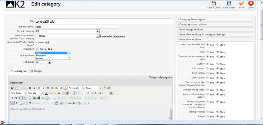Insert a blockquote

pyautogui.click(x=65, y=88)
